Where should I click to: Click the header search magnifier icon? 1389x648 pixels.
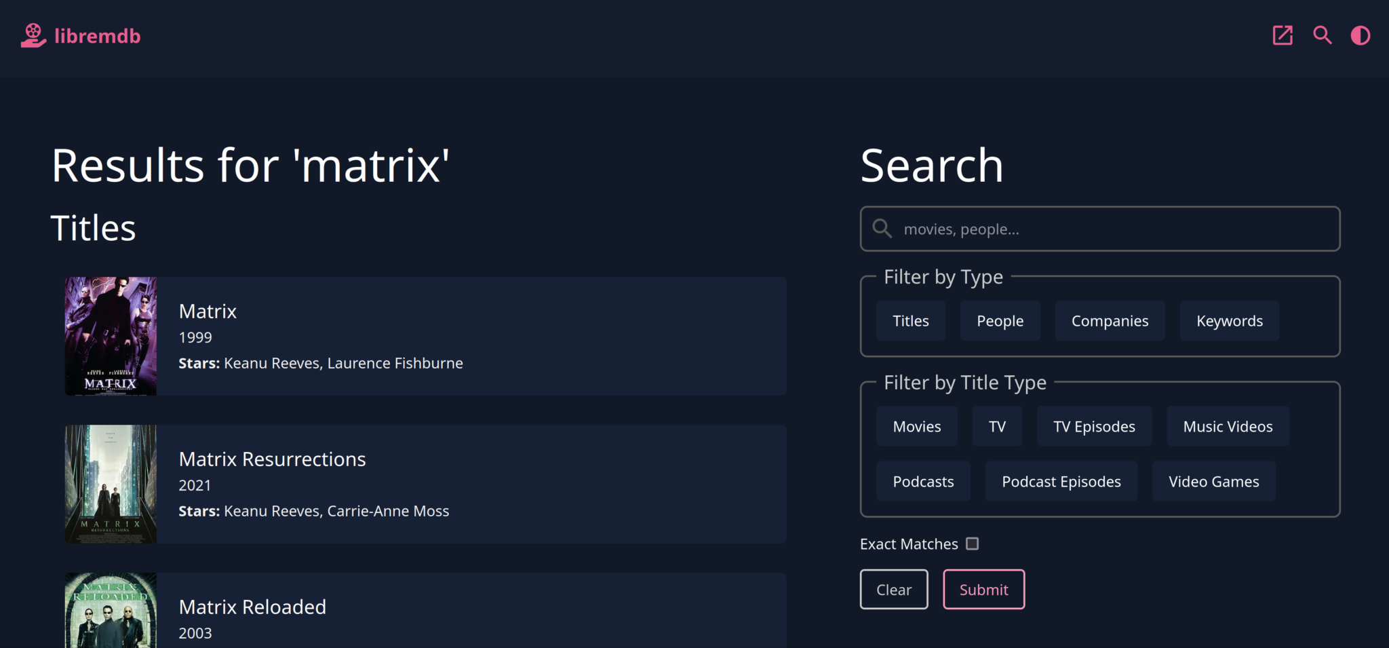point(1322,35)
